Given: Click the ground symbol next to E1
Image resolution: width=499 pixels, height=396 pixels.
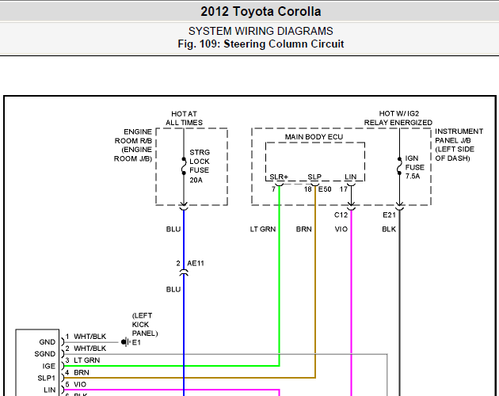Looking at the screenshot, I should point(126,342).
